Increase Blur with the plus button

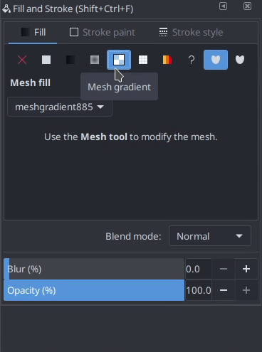point(246,269)
